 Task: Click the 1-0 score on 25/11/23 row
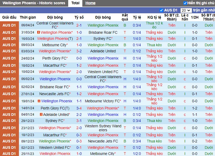(x=79, y=154)
